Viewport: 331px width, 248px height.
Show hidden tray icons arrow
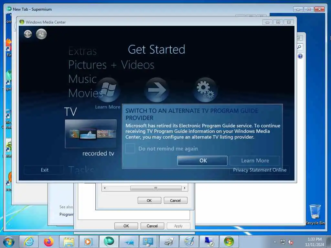pyautogui.click(x=275, y=242)
